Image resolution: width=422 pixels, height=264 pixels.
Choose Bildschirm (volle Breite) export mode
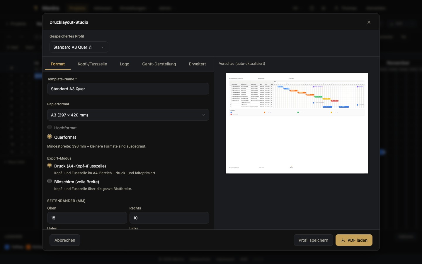pos(50,181)
